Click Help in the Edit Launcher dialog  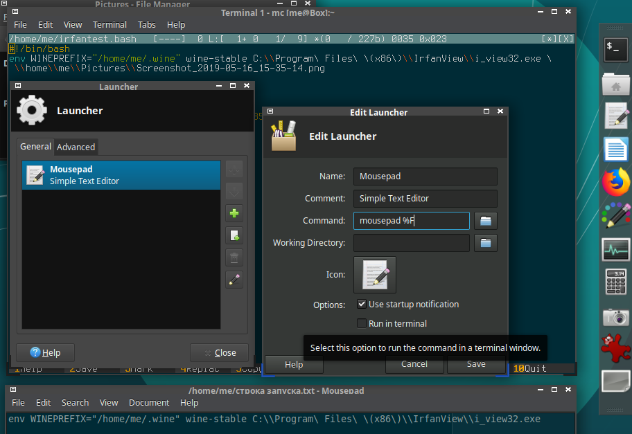point(294,364)
